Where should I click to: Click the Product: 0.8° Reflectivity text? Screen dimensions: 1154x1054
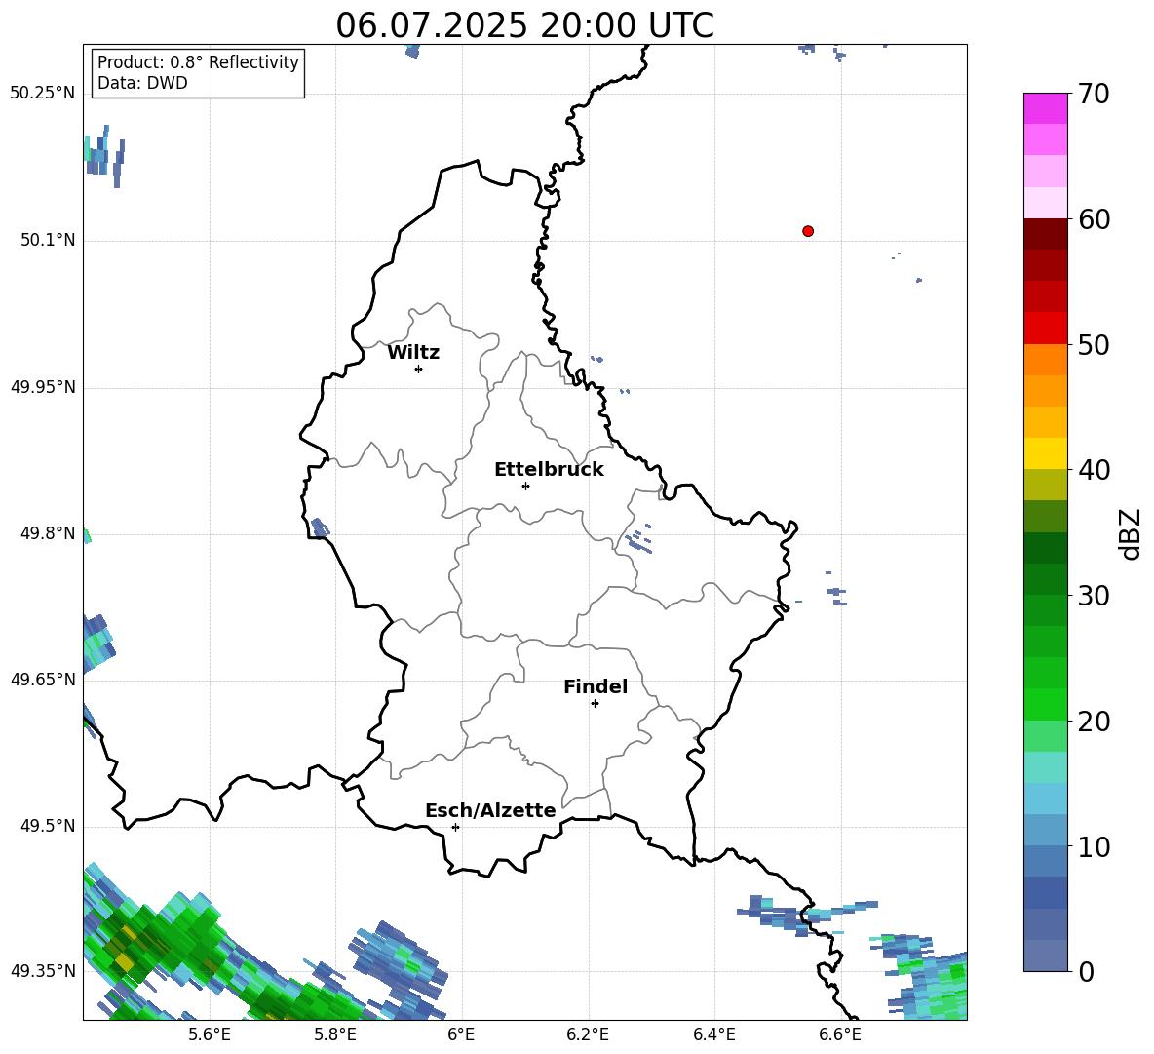tap(198, 62)
